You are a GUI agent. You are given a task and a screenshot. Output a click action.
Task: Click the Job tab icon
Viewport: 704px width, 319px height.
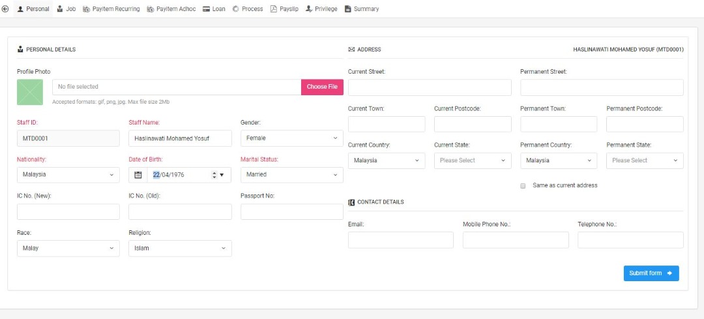point(60,9)
